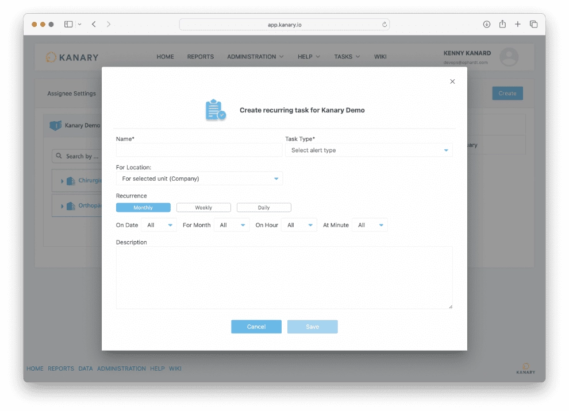Open the user profile avatar

[509, 57]
